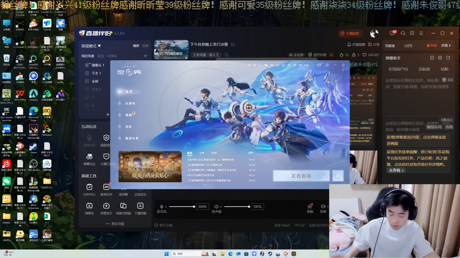Click 分享 share button
This screenshot has height=258, width=460.
[x=374, y=45]
